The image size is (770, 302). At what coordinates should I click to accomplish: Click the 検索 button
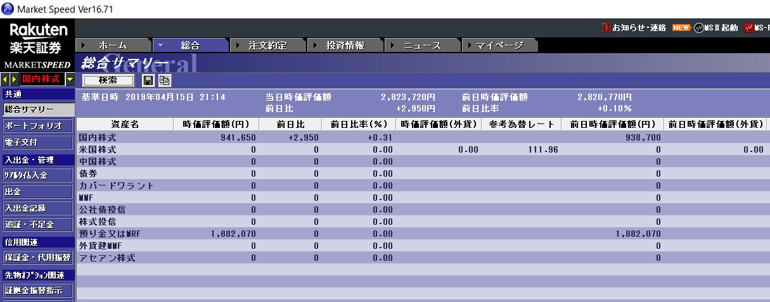[x=108, y=80]
